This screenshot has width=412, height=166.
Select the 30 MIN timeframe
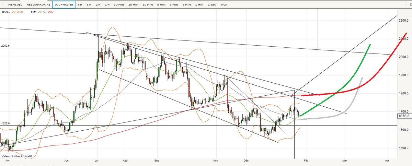(x=119, y=5)
